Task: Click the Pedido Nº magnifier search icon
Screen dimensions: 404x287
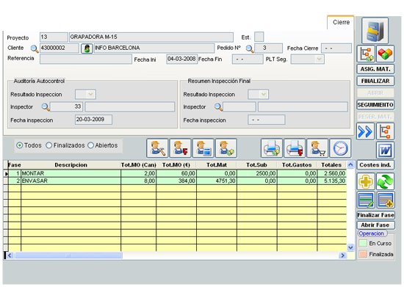Action: pyautogui.click(x=250, y=48)
